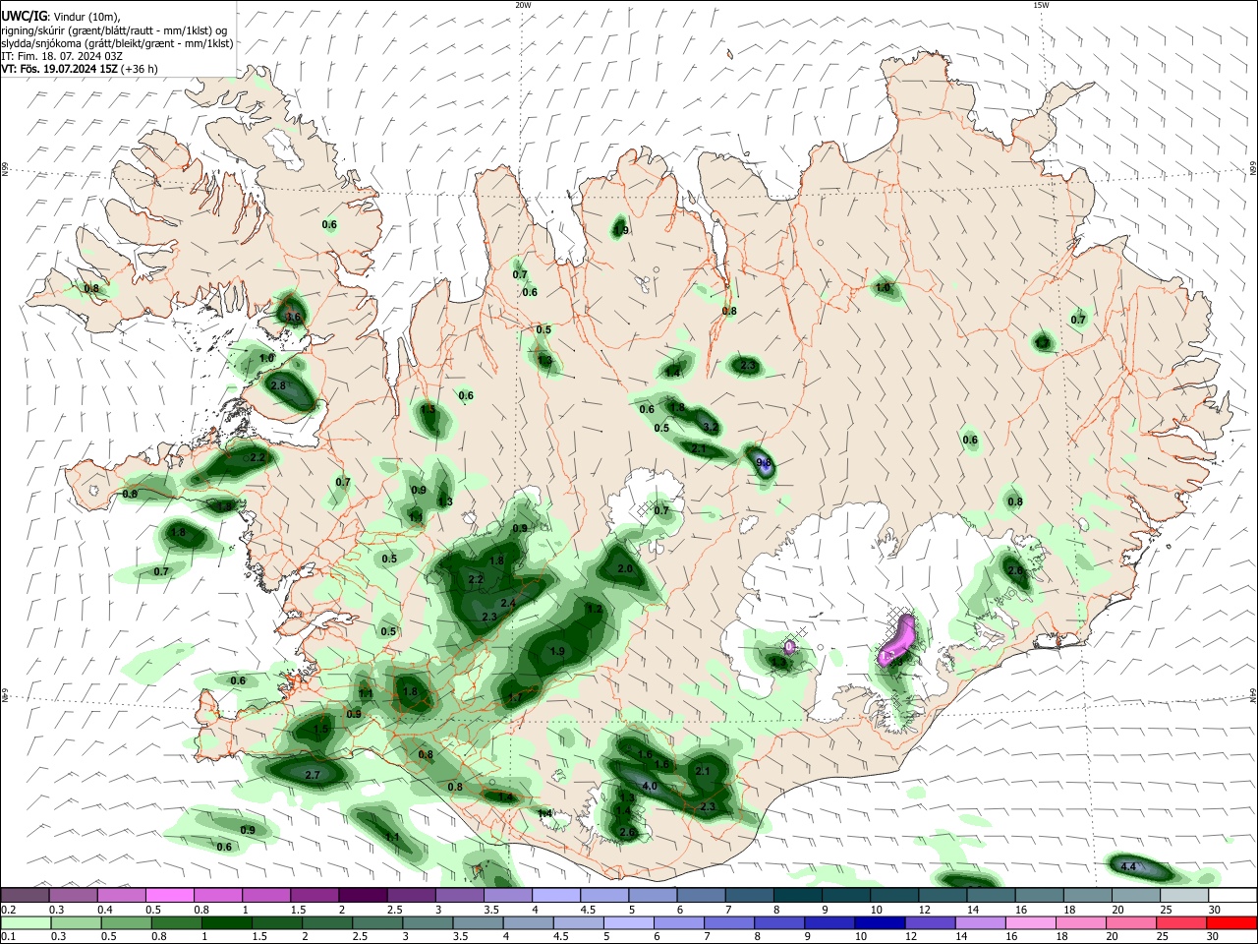Click the 4.0 precipitation value in the south
The width and height of the screenshot is (1258, 944).
pyautogui.click(x=650, y=787)
